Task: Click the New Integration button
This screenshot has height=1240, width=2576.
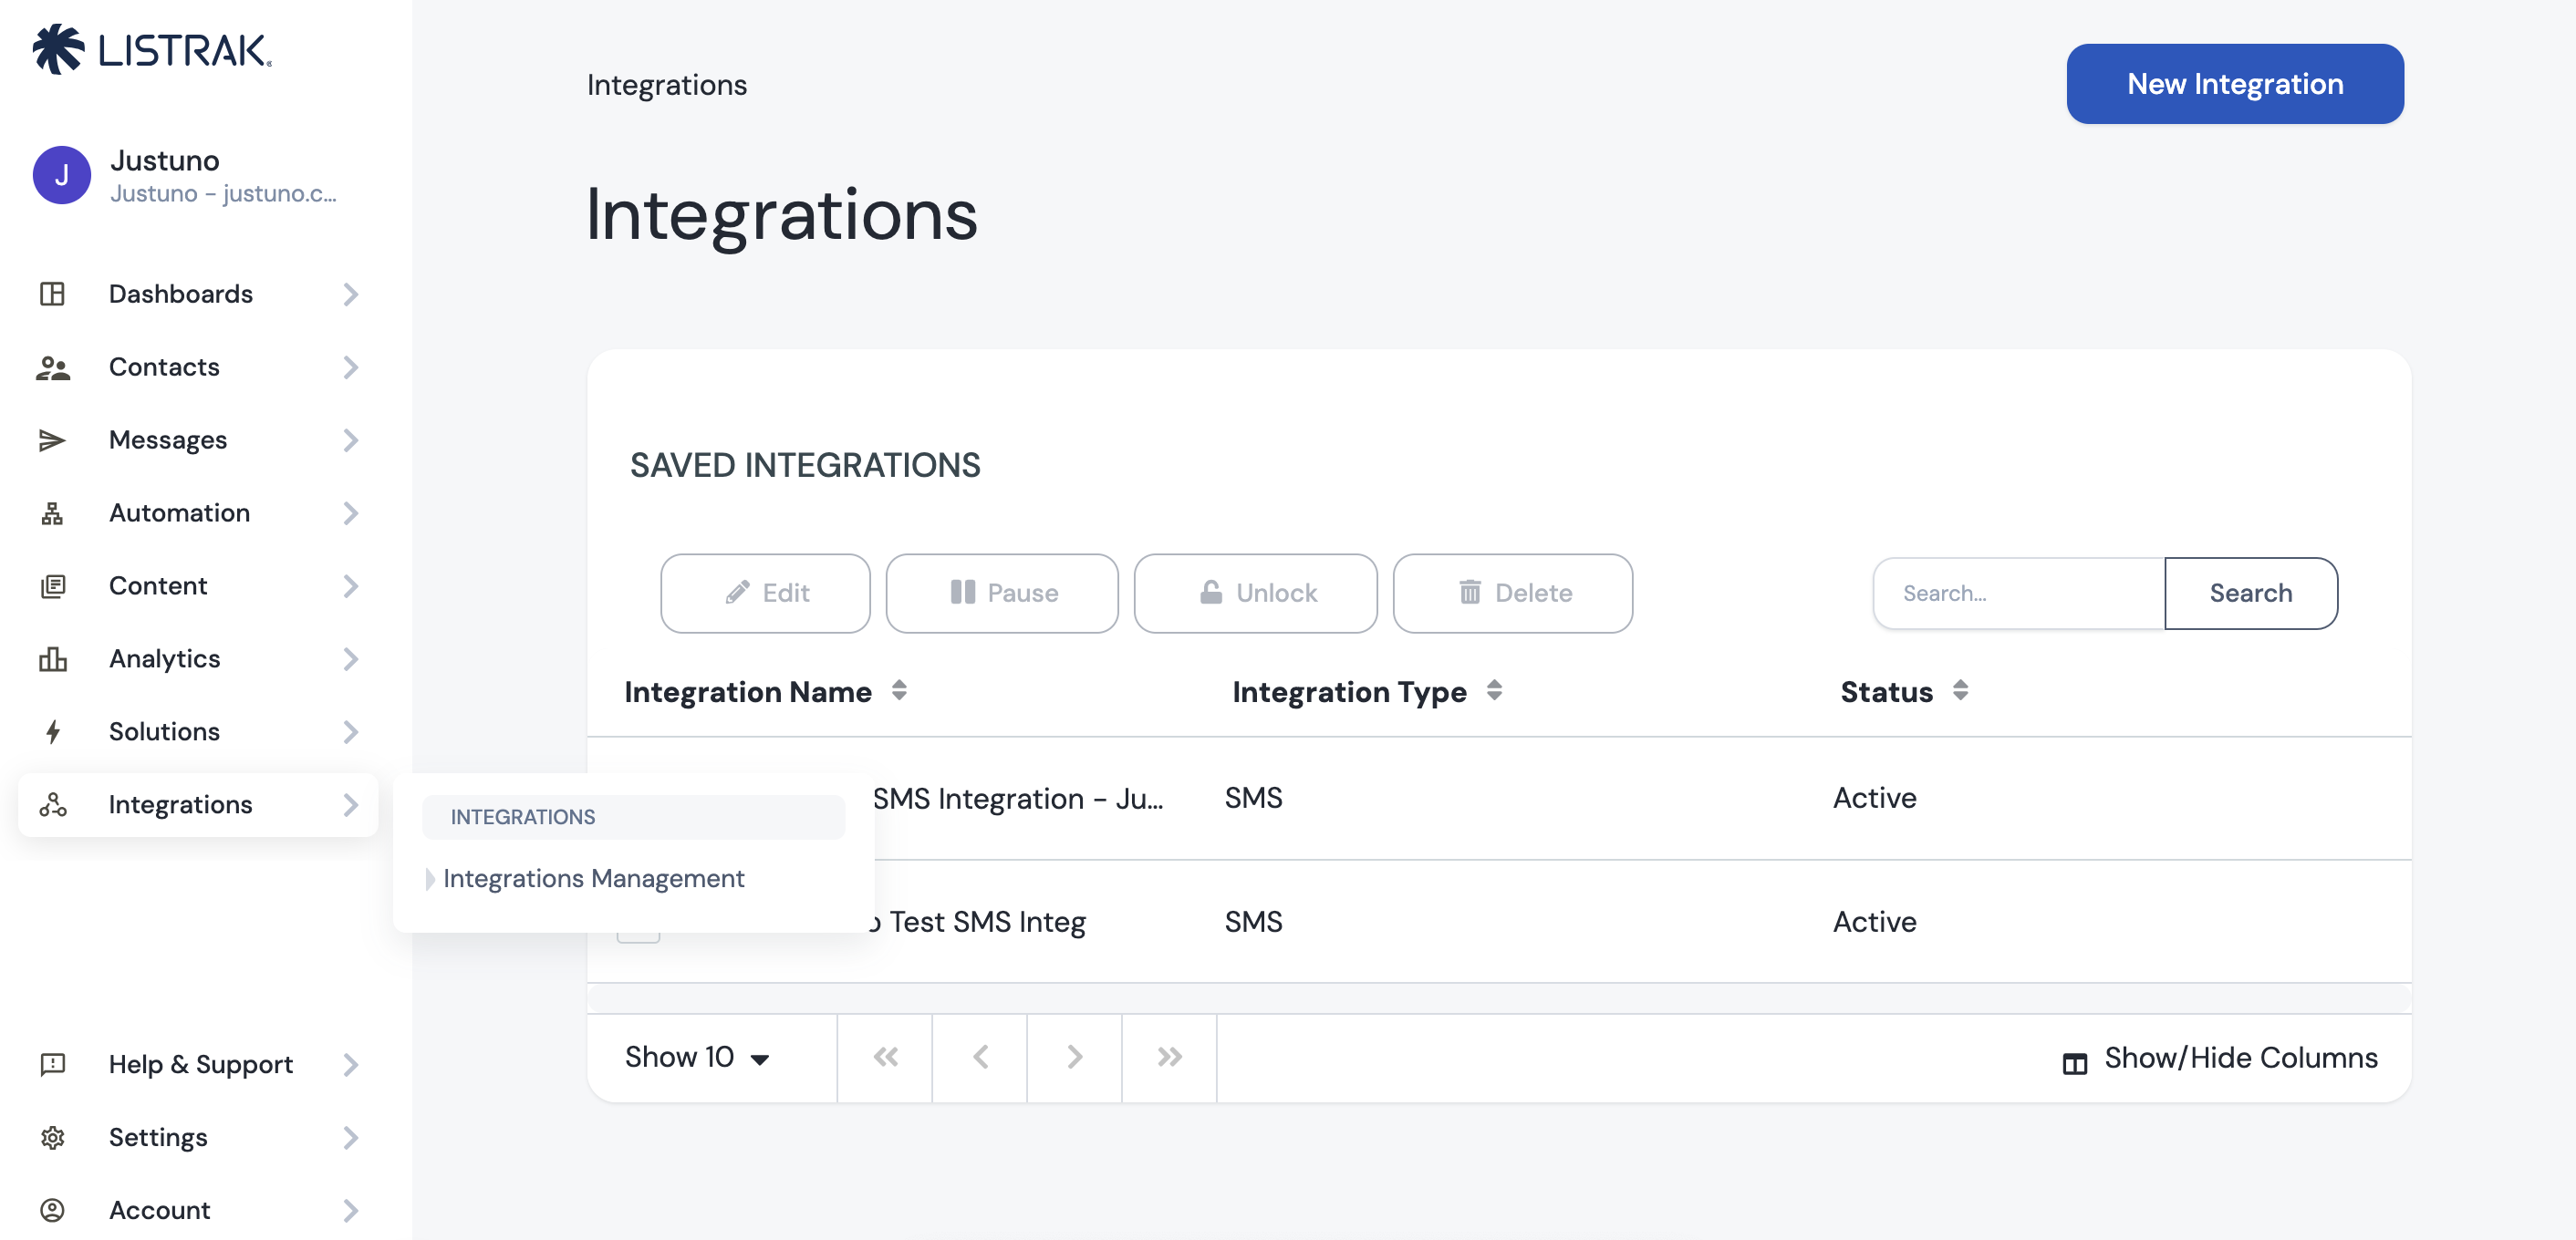Action: 2234,84
